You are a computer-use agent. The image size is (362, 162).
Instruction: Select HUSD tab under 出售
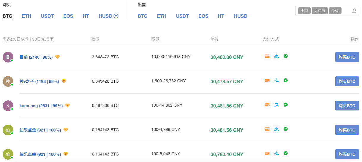[240, 16]
